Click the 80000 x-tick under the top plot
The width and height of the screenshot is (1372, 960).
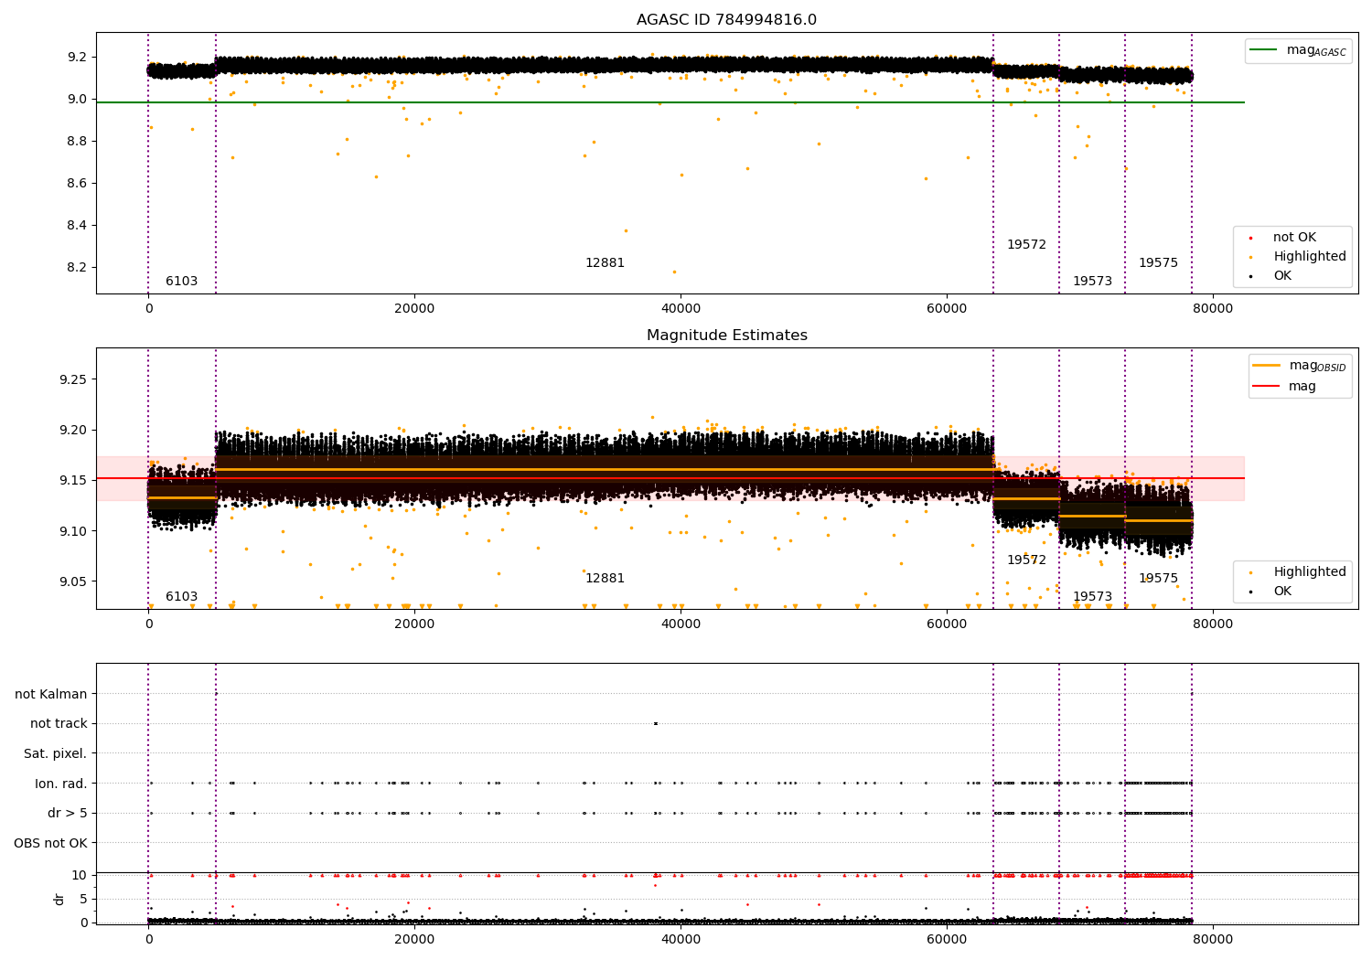click(x=1213, y=309)
